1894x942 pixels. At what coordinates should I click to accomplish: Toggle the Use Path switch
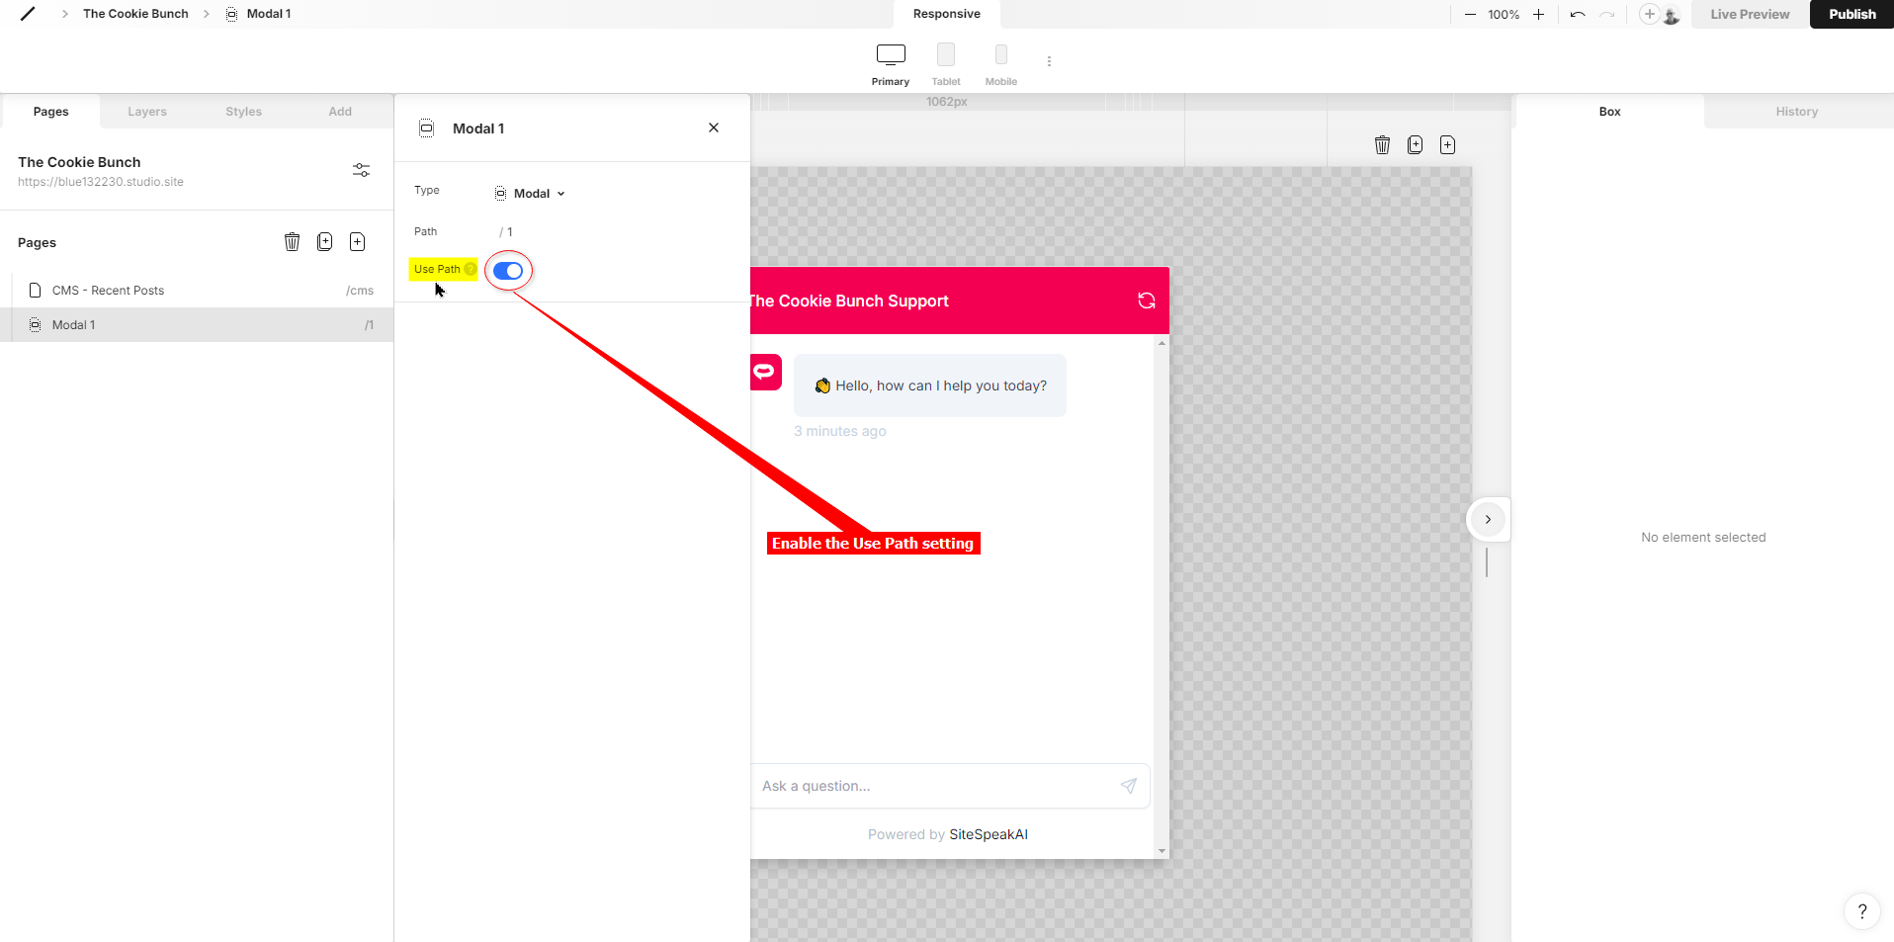tap(508, 271)
